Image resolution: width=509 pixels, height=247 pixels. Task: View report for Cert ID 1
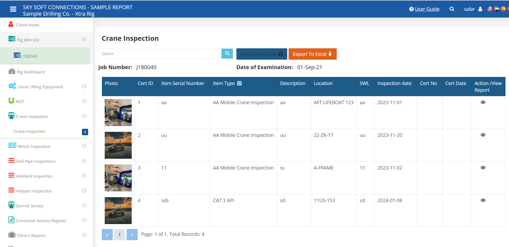[x=483, y=102]
